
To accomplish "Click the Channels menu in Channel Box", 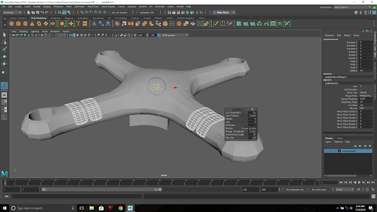I will pyautogui.click(x=329, y=35).
